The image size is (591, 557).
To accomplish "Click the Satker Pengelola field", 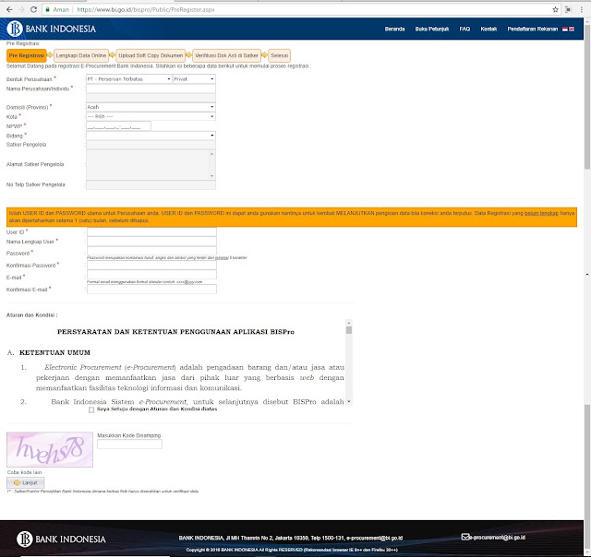I will (x=151, y=145).
